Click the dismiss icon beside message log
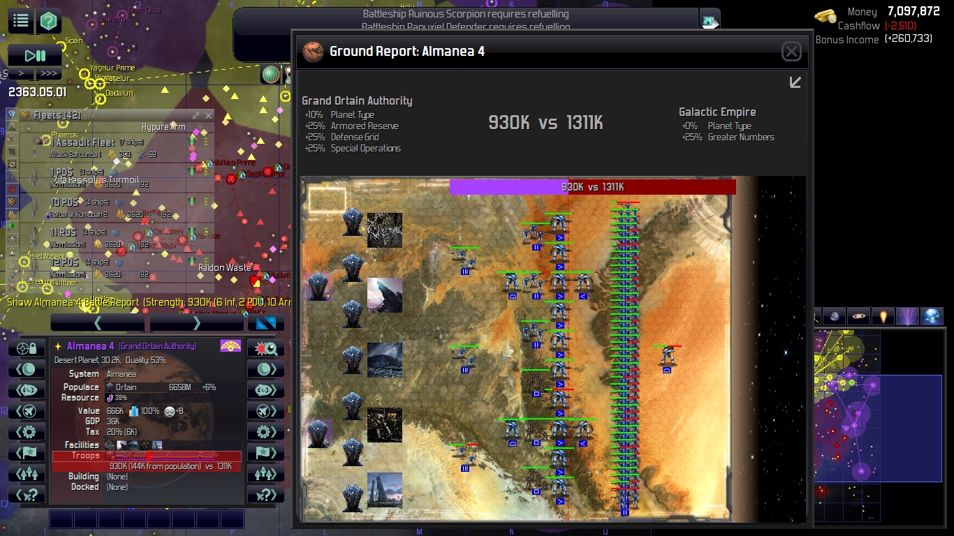 (710, 21)
